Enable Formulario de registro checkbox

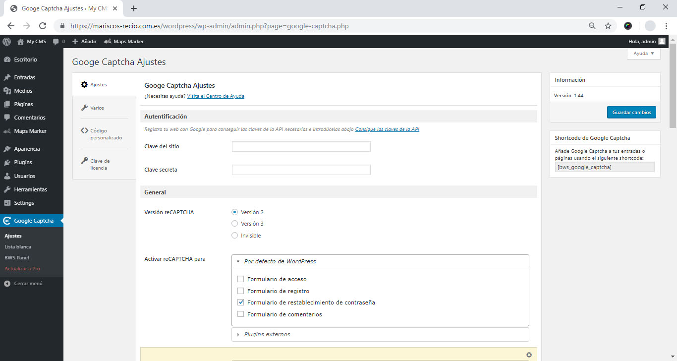(x=241, y=291)
